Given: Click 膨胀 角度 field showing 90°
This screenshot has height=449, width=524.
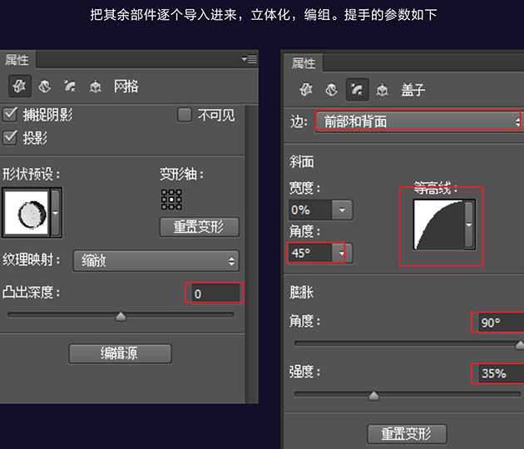Looking at the screenshot, I should (x=500, y=323).
